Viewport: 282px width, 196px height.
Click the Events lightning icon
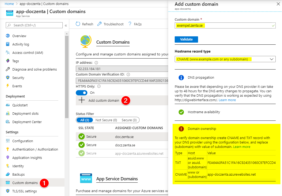[8, 86]
